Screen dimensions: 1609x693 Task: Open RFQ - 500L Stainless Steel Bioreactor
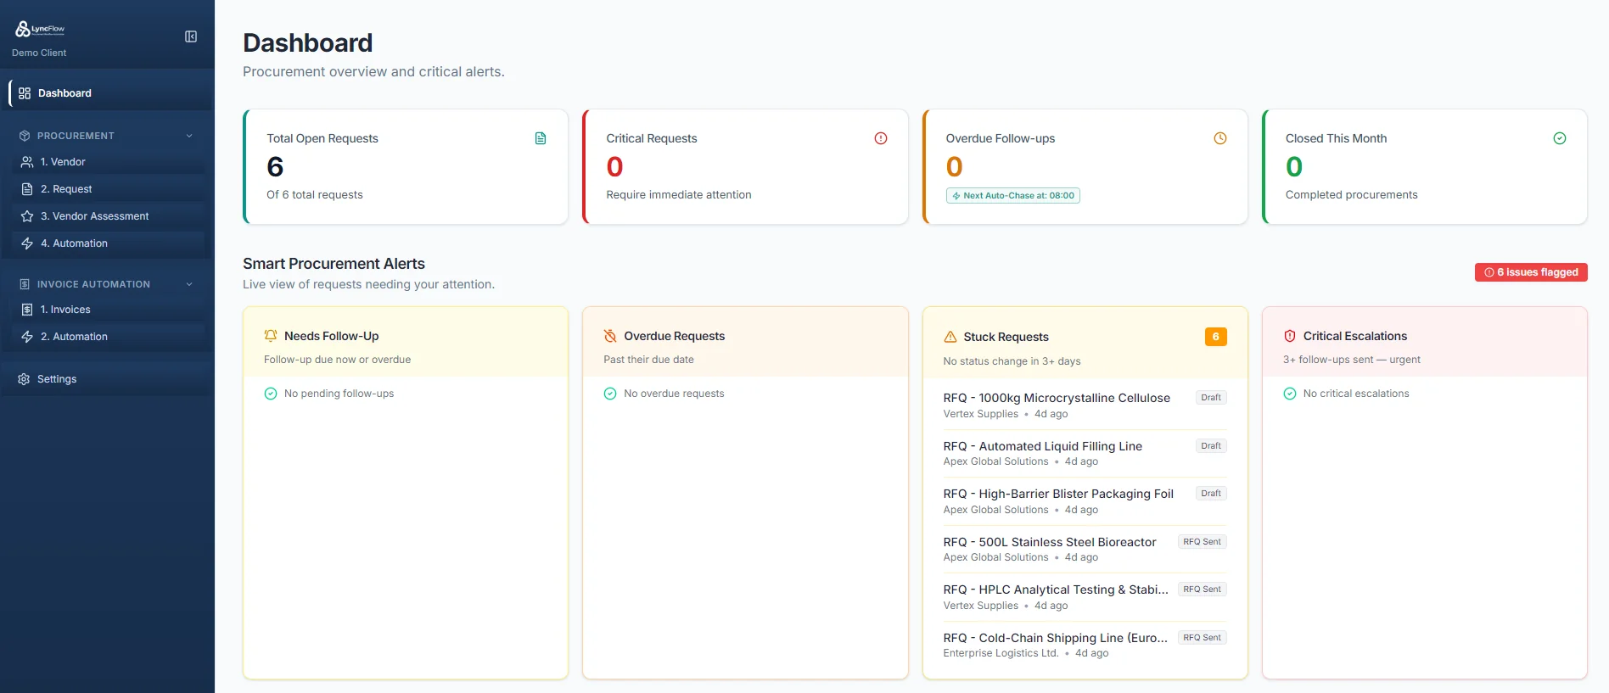coord(1050,542)
